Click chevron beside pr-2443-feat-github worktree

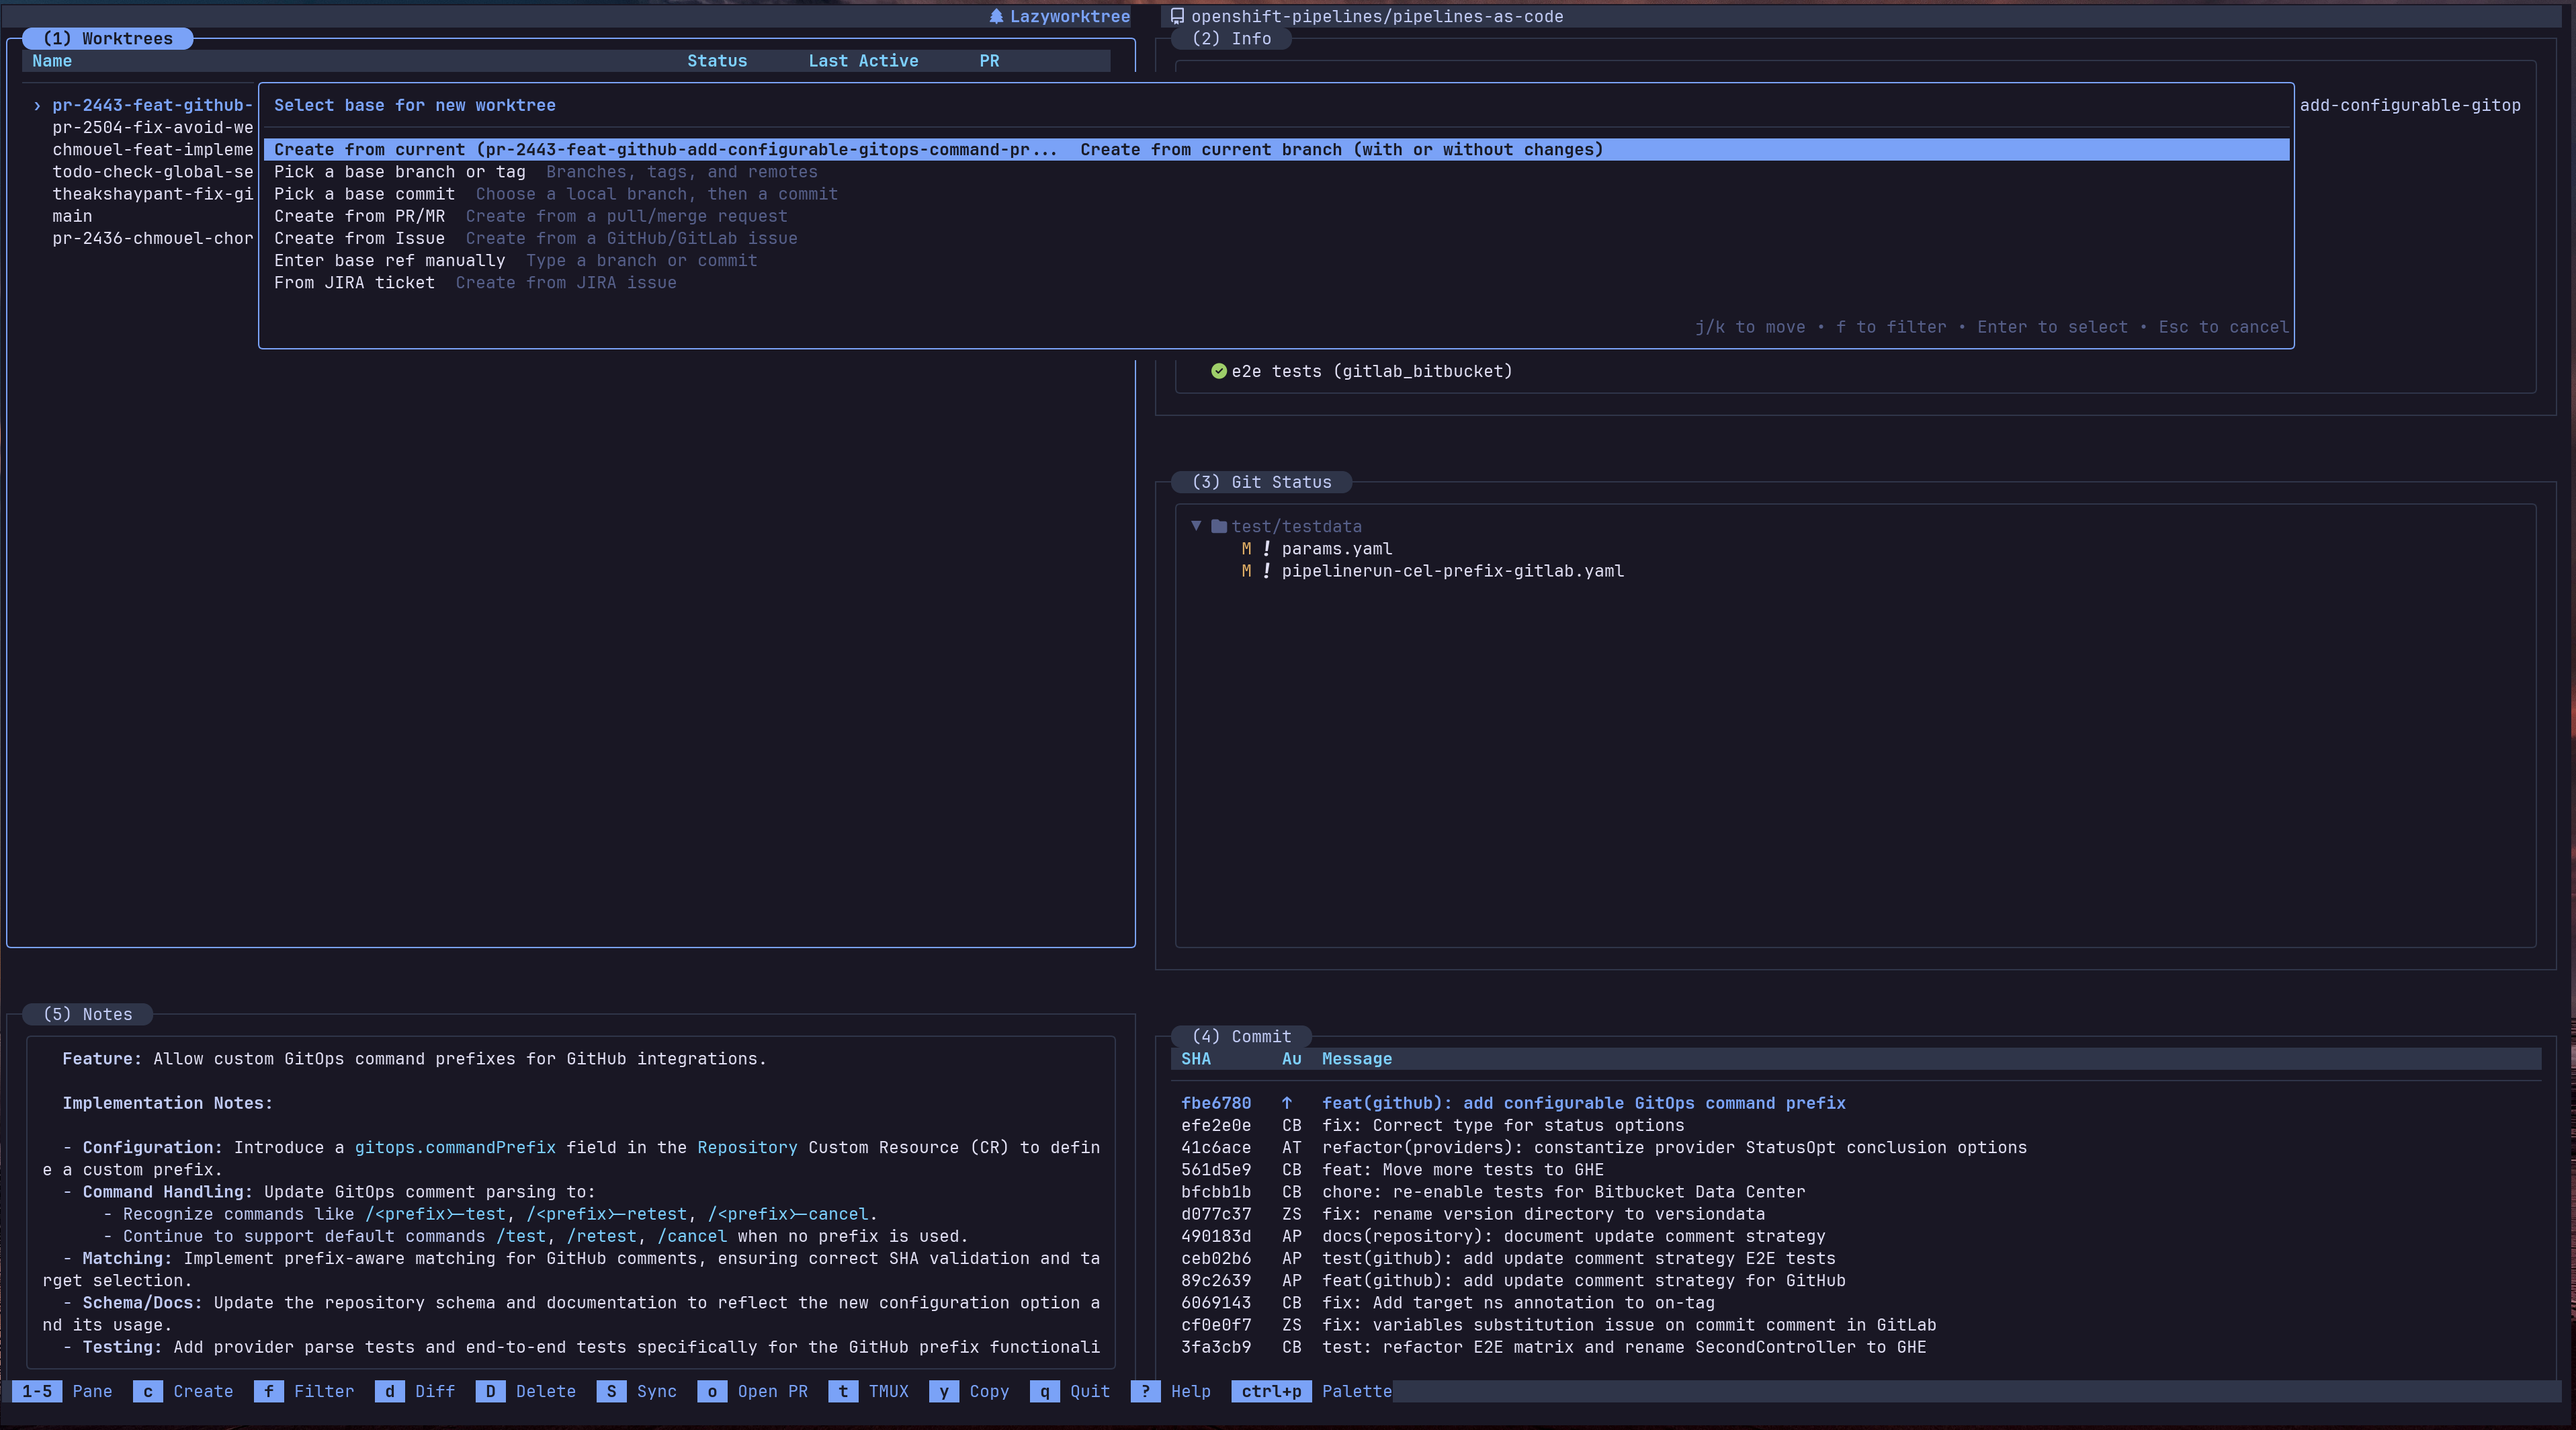coord(37,105)
